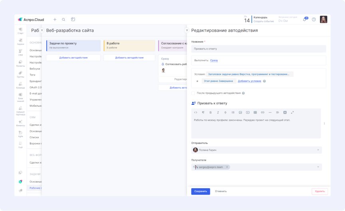Click the Название input field

tap(258, 49)
